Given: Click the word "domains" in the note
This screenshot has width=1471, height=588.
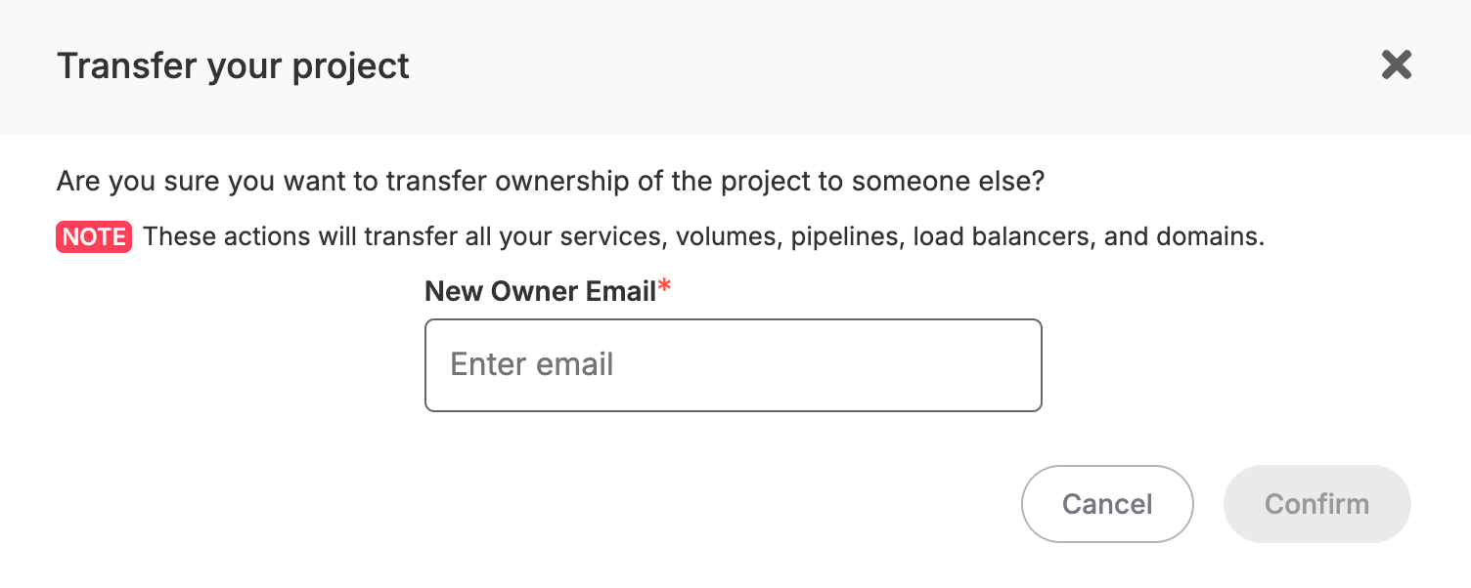Looking at the screenshot, I should pyautogui.click(x=1209, y=237).
